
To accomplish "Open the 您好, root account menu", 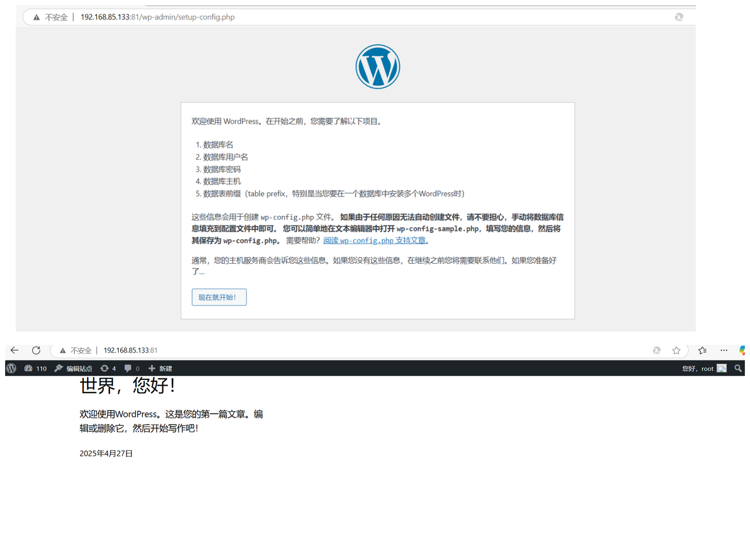I will point(704,369).
